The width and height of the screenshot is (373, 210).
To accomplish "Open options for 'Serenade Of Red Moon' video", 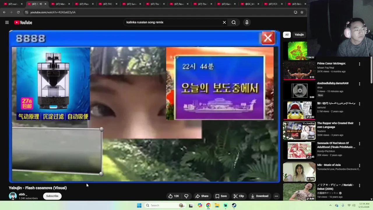I will (x=359, y=143).
